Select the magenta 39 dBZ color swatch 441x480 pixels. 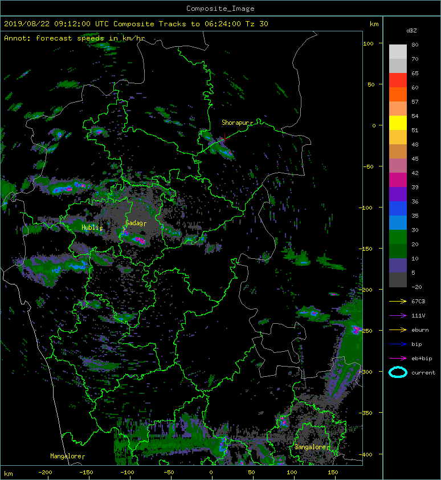pyautogui.click(x=398, y=180)
